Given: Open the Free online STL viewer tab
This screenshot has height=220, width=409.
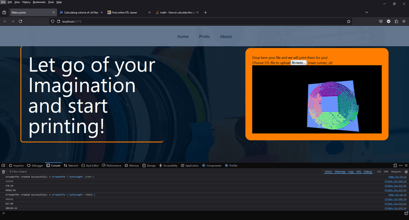Looking at the screenshot, I should tap(129, 13).
